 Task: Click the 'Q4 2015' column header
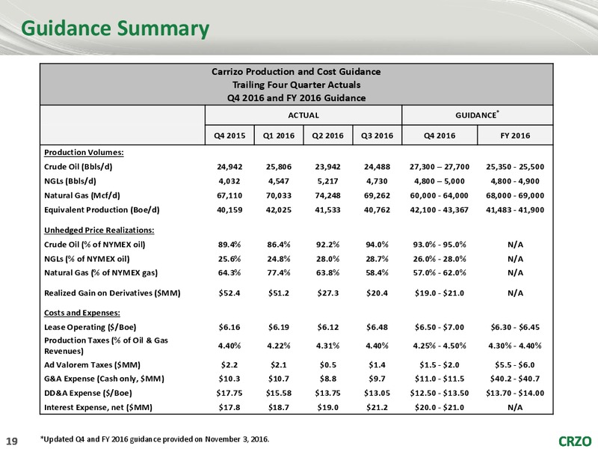229,135
